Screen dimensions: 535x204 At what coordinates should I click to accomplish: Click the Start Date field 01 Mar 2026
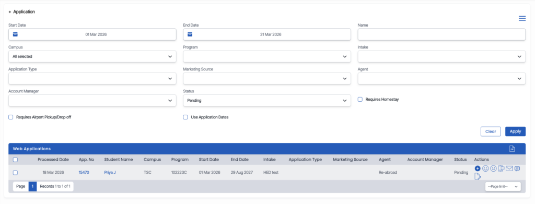click(x=92, y=34)
